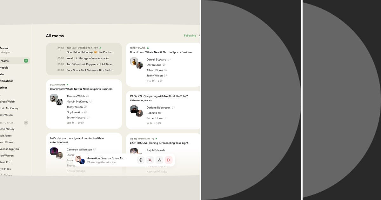This screenshot has width=381, height=200.
Task: Click the 3 comments icon in CEOs #27 card
Action: pos(160,123)
